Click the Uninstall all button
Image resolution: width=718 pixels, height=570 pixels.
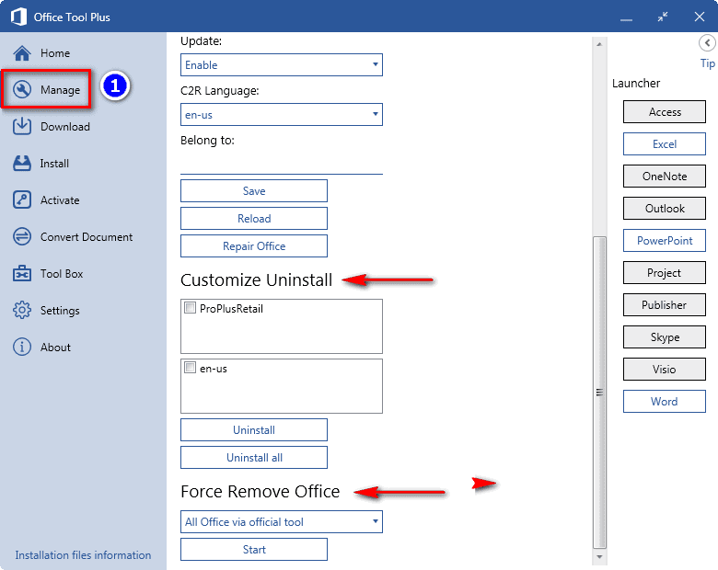(254, 458)
